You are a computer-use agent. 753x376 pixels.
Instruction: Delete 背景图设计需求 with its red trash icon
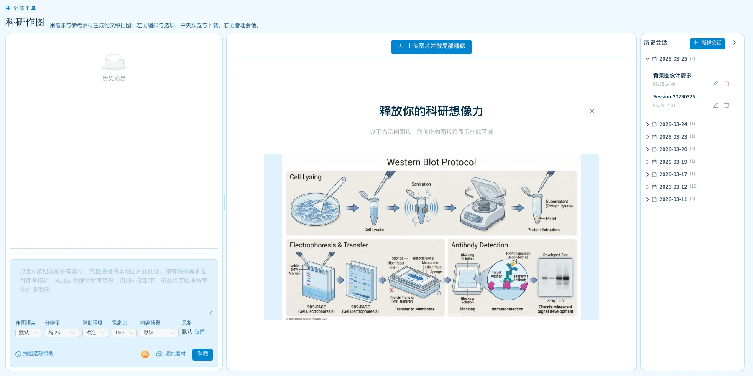pos(727,83)
